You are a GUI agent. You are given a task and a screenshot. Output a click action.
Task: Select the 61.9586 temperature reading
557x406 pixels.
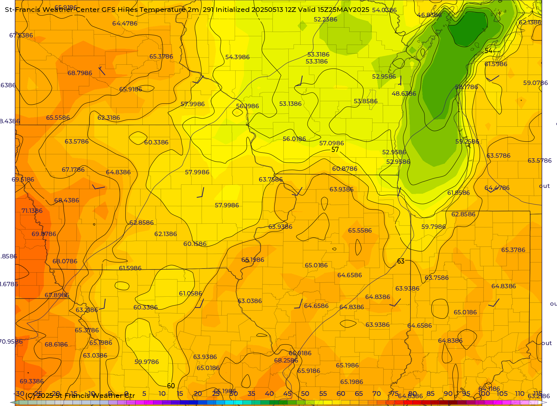click(x=458, y=193)
